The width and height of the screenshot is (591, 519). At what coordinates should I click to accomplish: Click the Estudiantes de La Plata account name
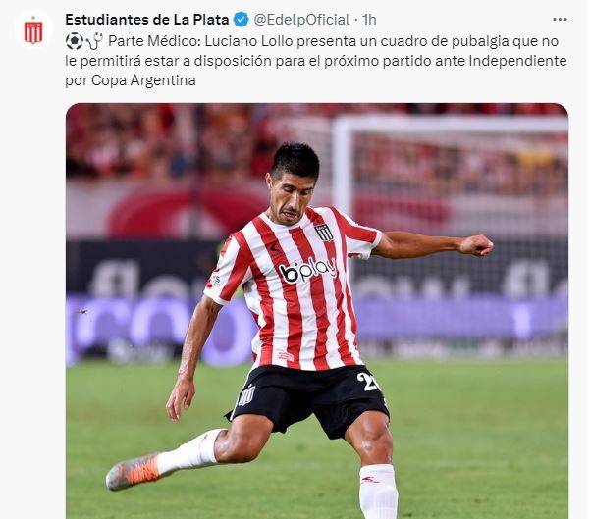click(146, 20)
